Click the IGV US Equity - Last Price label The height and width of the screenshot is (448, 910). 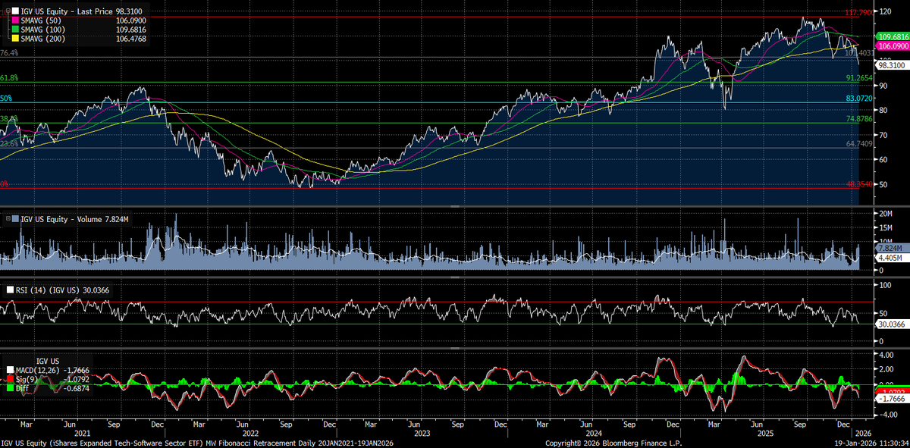[67, 11]
